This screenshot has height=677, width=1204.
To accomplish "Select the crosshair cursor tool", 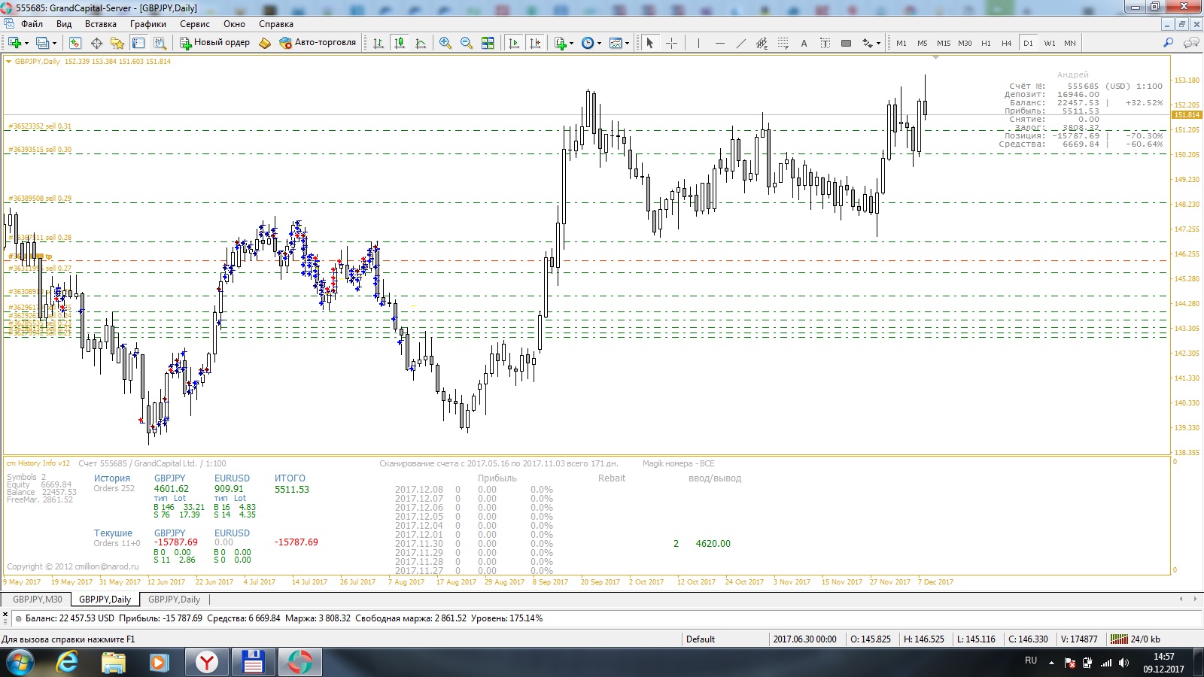I will coord(672,43).
